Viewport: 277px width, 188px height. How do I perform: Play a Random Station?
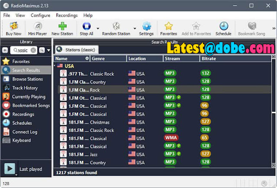116,29
